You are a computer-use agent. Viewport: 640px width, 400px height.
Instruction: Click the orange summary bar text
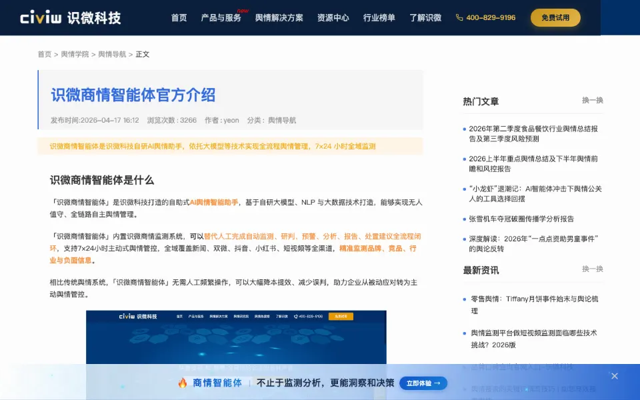[x=213, y=146]
